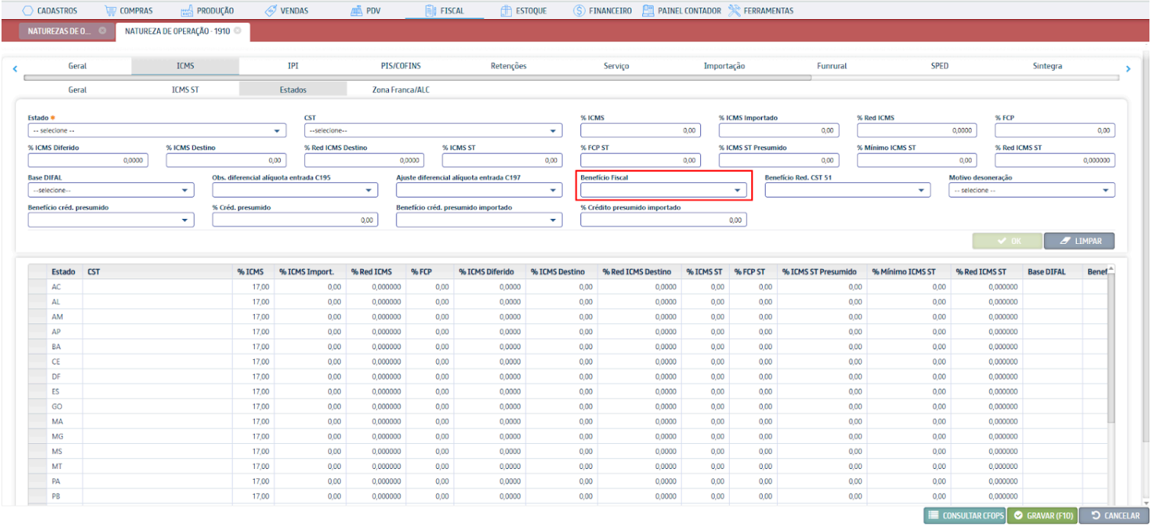This screenshot has width=1154, height=530.
Task: Open the Cadastros menu icon
Action: click(27, 11)
